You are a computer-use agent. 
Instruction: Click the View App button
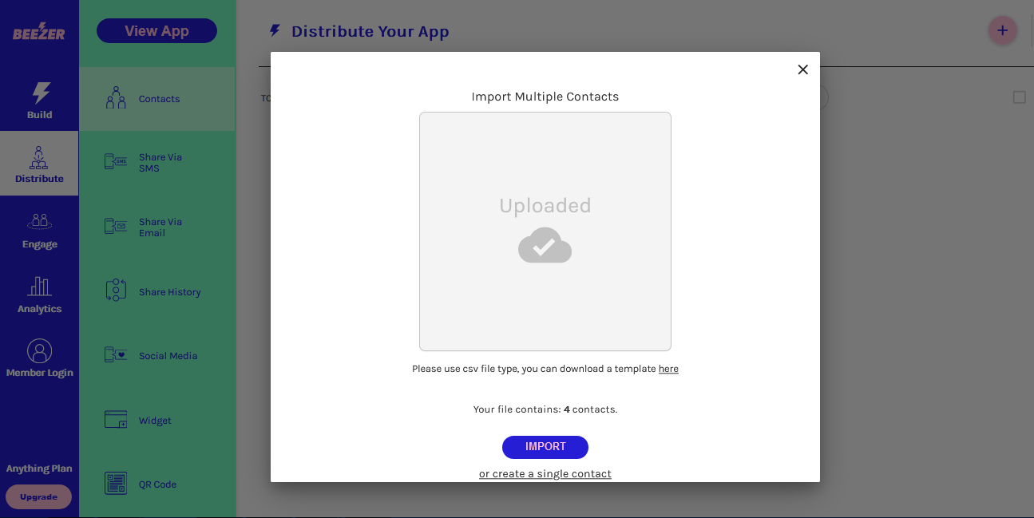tap(156, 31)
